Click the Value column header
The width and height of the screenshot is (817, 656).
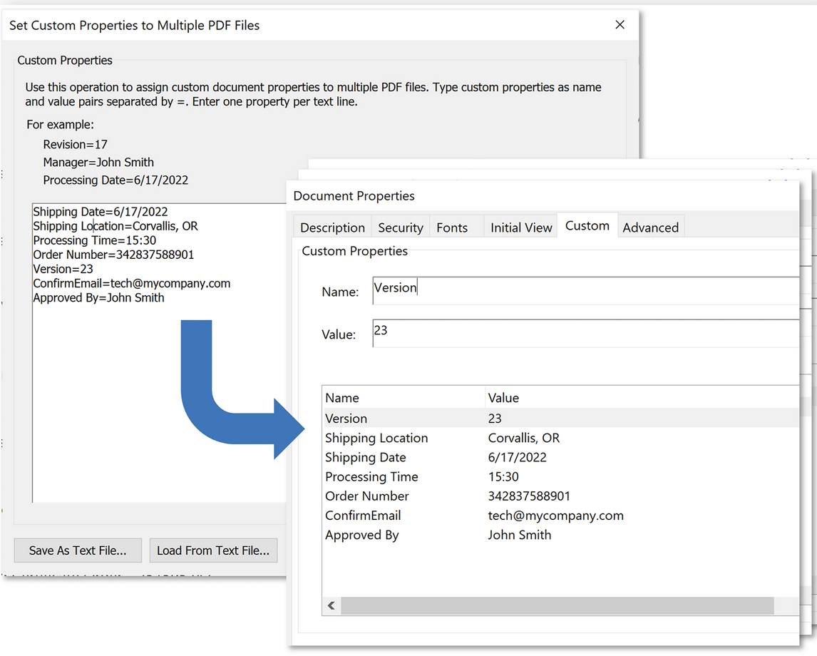pyautogui.click(x=642, y=398)
